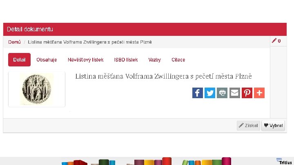
Task: Pin the document on Pinterest
Action: click(x=247, y=93)
